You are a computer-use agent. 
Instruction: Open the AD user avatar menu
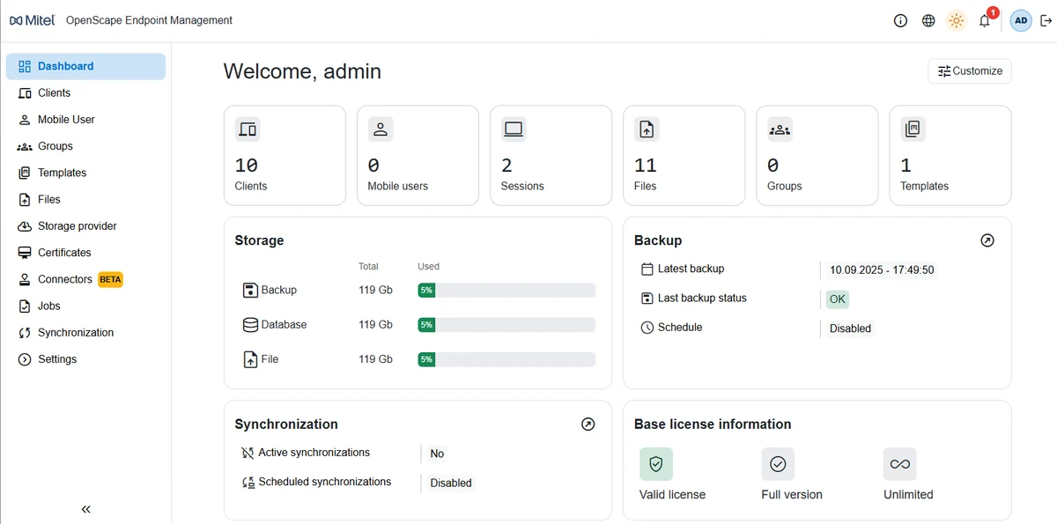(x=1020, y=20)
